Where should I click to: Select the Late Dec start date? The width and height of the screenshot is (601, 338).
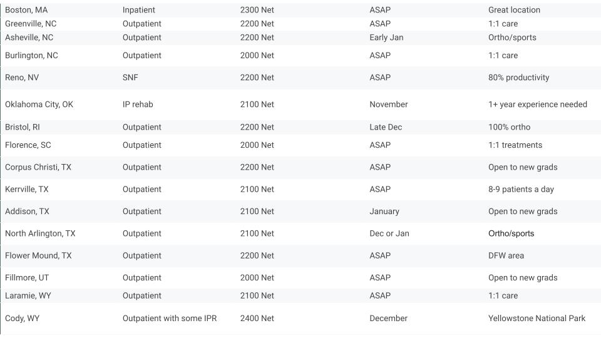point(386,127)
